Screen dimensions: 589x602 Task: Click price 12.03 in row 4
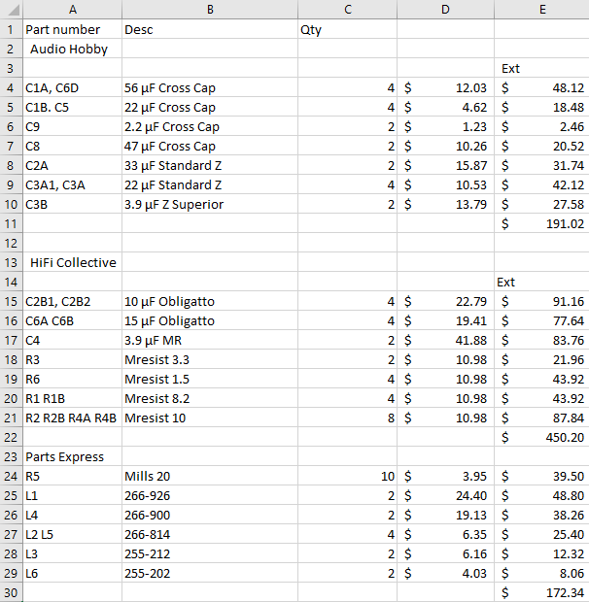445,87
